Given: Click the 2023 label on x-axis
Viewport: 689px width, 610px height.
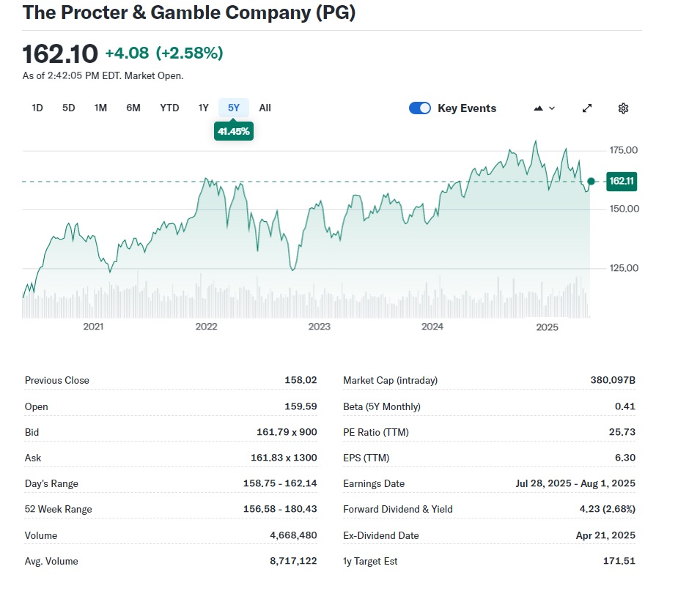Looking at the screenshot, I should coord(319,327).
